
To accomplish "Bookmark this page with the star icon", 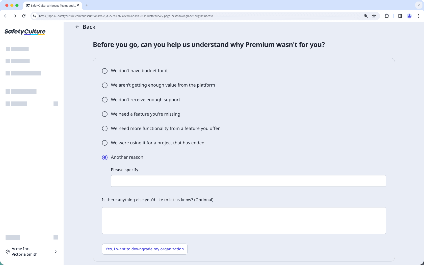I will [374, 16].
